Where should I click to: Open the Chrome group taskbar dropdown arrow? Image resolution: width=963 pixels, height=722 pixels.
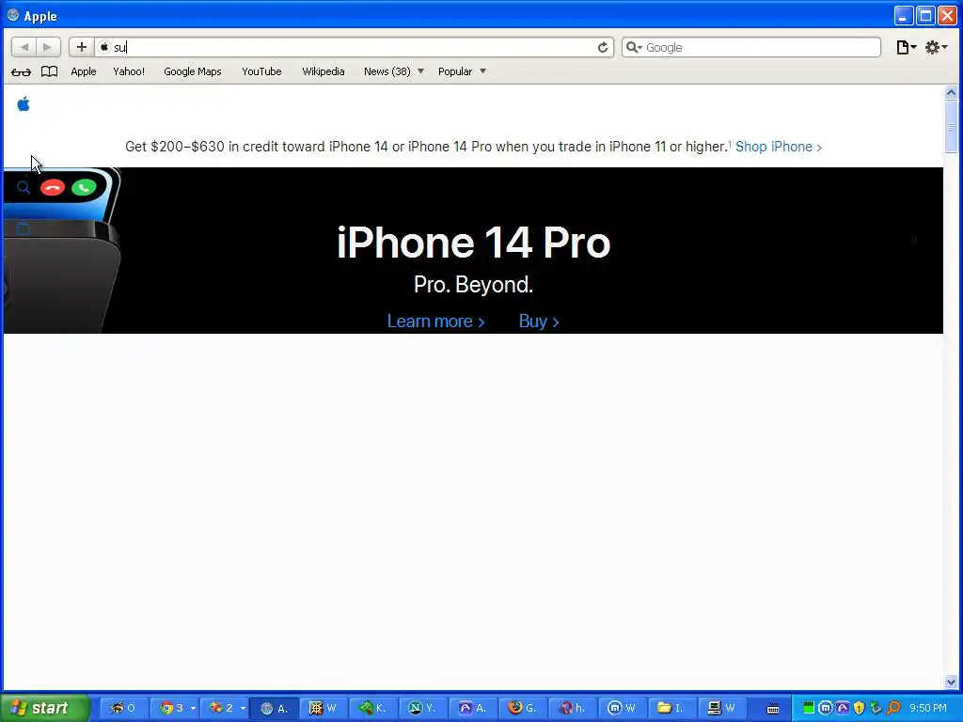pyautogui.click(x=193, y=708)
